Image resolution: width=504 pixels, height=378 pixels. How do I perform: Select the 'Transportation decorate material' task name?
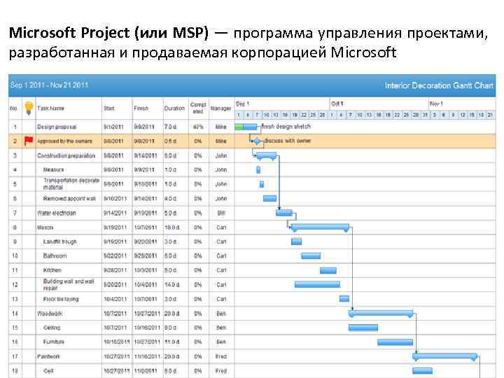(x=71, y=184)
